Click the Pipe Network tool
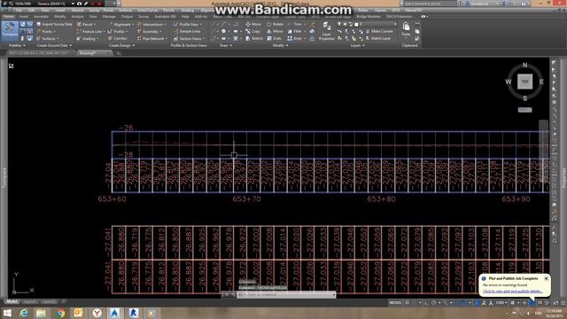 click(x=151, y=38)
